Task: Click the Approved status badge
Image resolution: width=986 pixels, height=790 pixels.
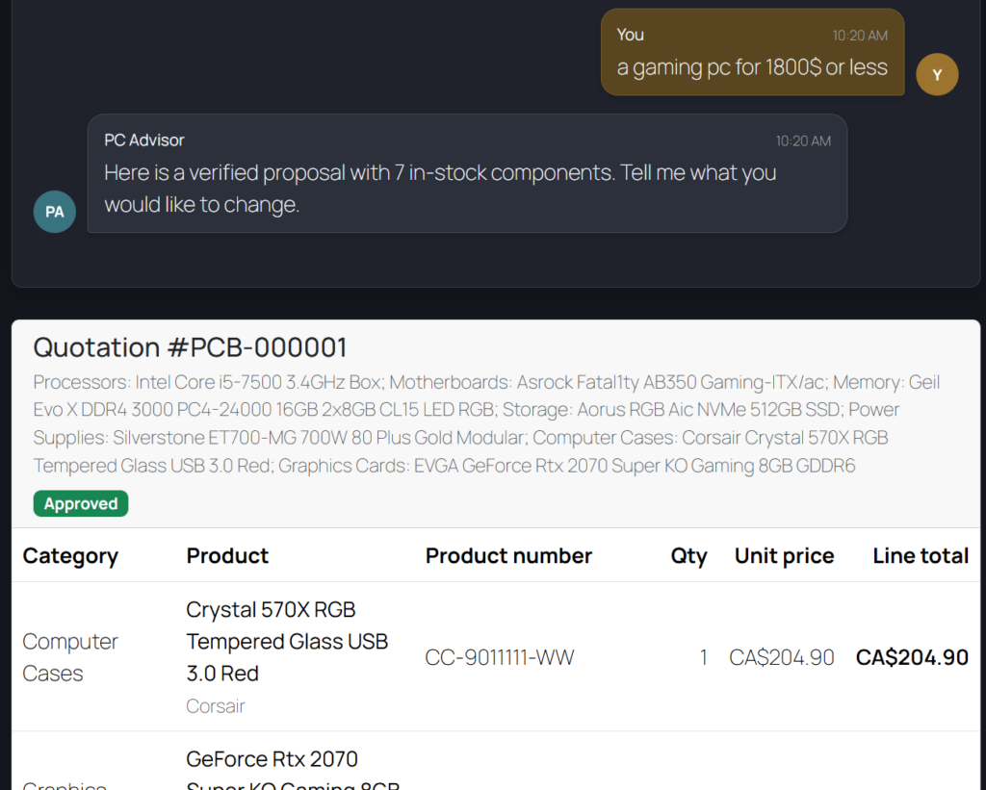Action: [81, 503]
